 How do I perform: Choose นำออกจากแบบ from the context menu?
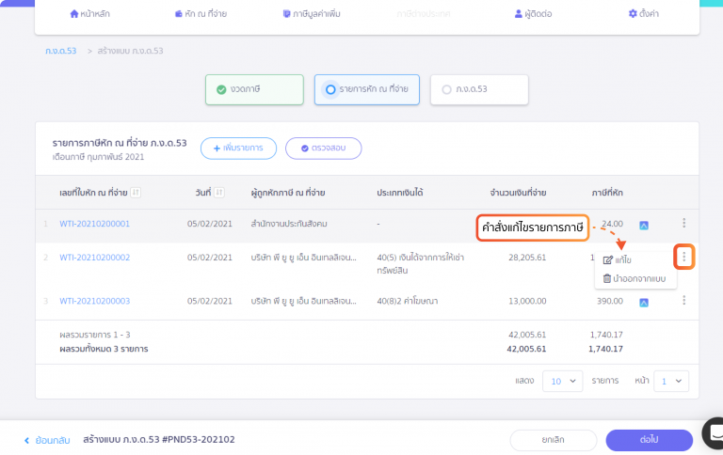tap(634, 278)
